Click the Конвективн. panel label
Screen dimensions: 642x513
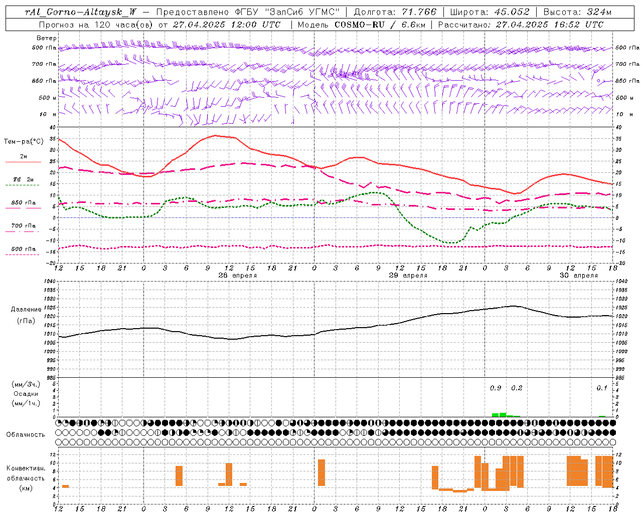pyautogui.click(x=26, y=468)
